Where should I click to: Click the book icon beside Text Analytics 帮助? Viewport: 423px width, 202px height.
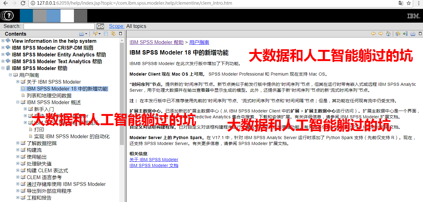coord(8,61)
